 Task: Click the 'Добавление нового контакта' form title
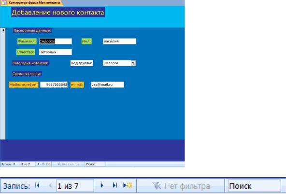tap(58, 12)
